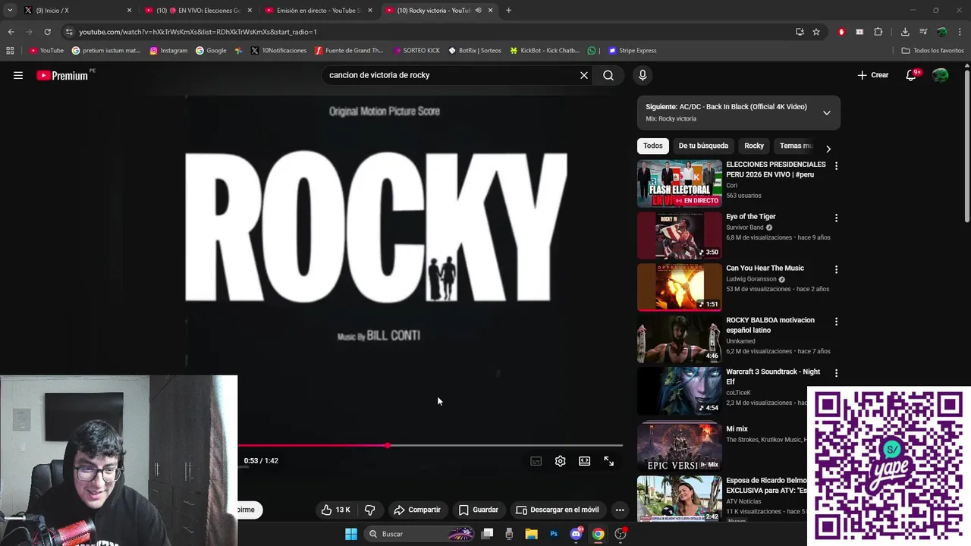Open the Mi mix playlist thumbnail
The height and width of the screenshot is (546, 971).
pyautogui.click(x=680, y=447)
